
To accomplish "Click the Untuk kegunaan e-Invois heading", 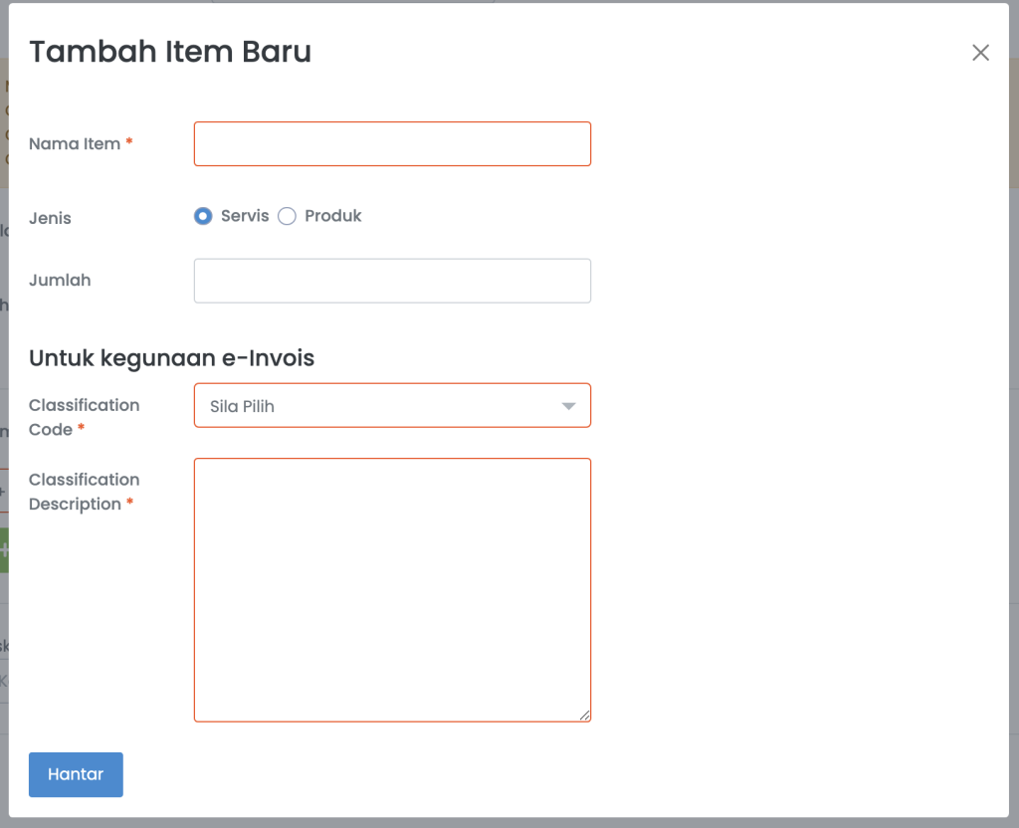I will 171,358.
